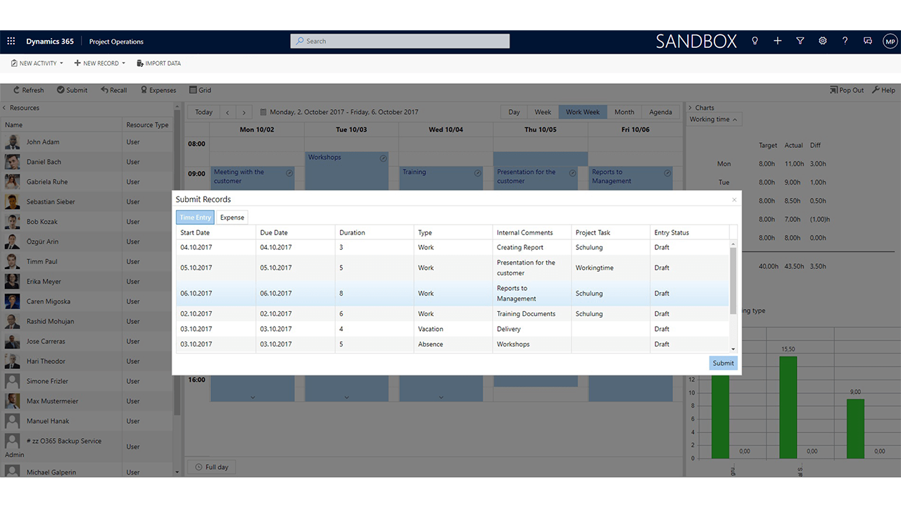
Task: Click Erika Meyer's avatar thumbnail
Action: pos(12,282)
